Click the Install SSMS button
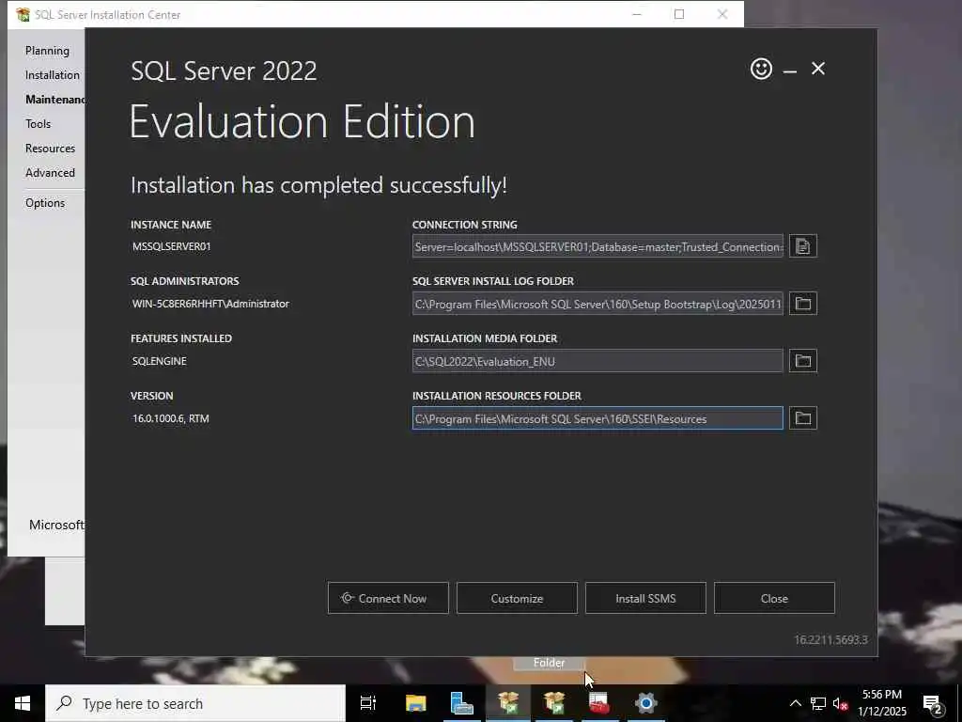Viewport: 962px width, 722px height. point(645,598)
